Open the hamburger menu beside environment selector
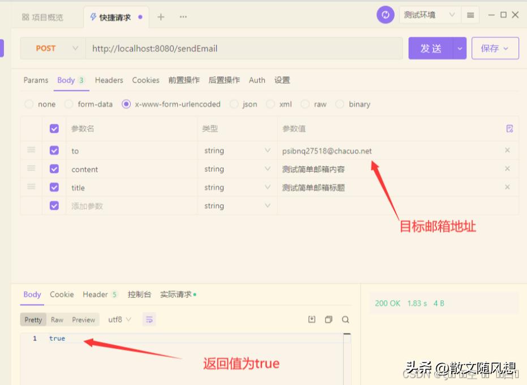 [x=471, y=15]
